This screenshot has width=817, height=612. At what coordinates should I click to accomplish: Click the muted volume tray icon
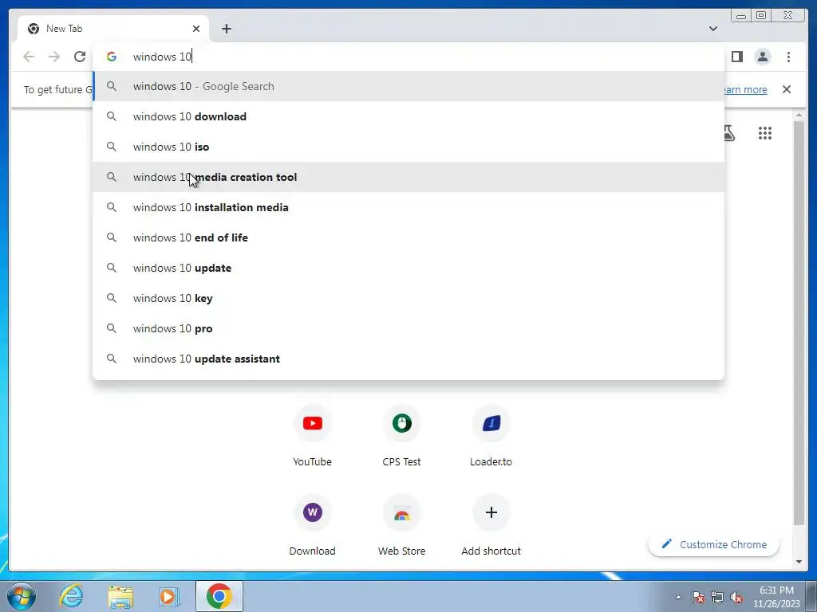[736, 597]
